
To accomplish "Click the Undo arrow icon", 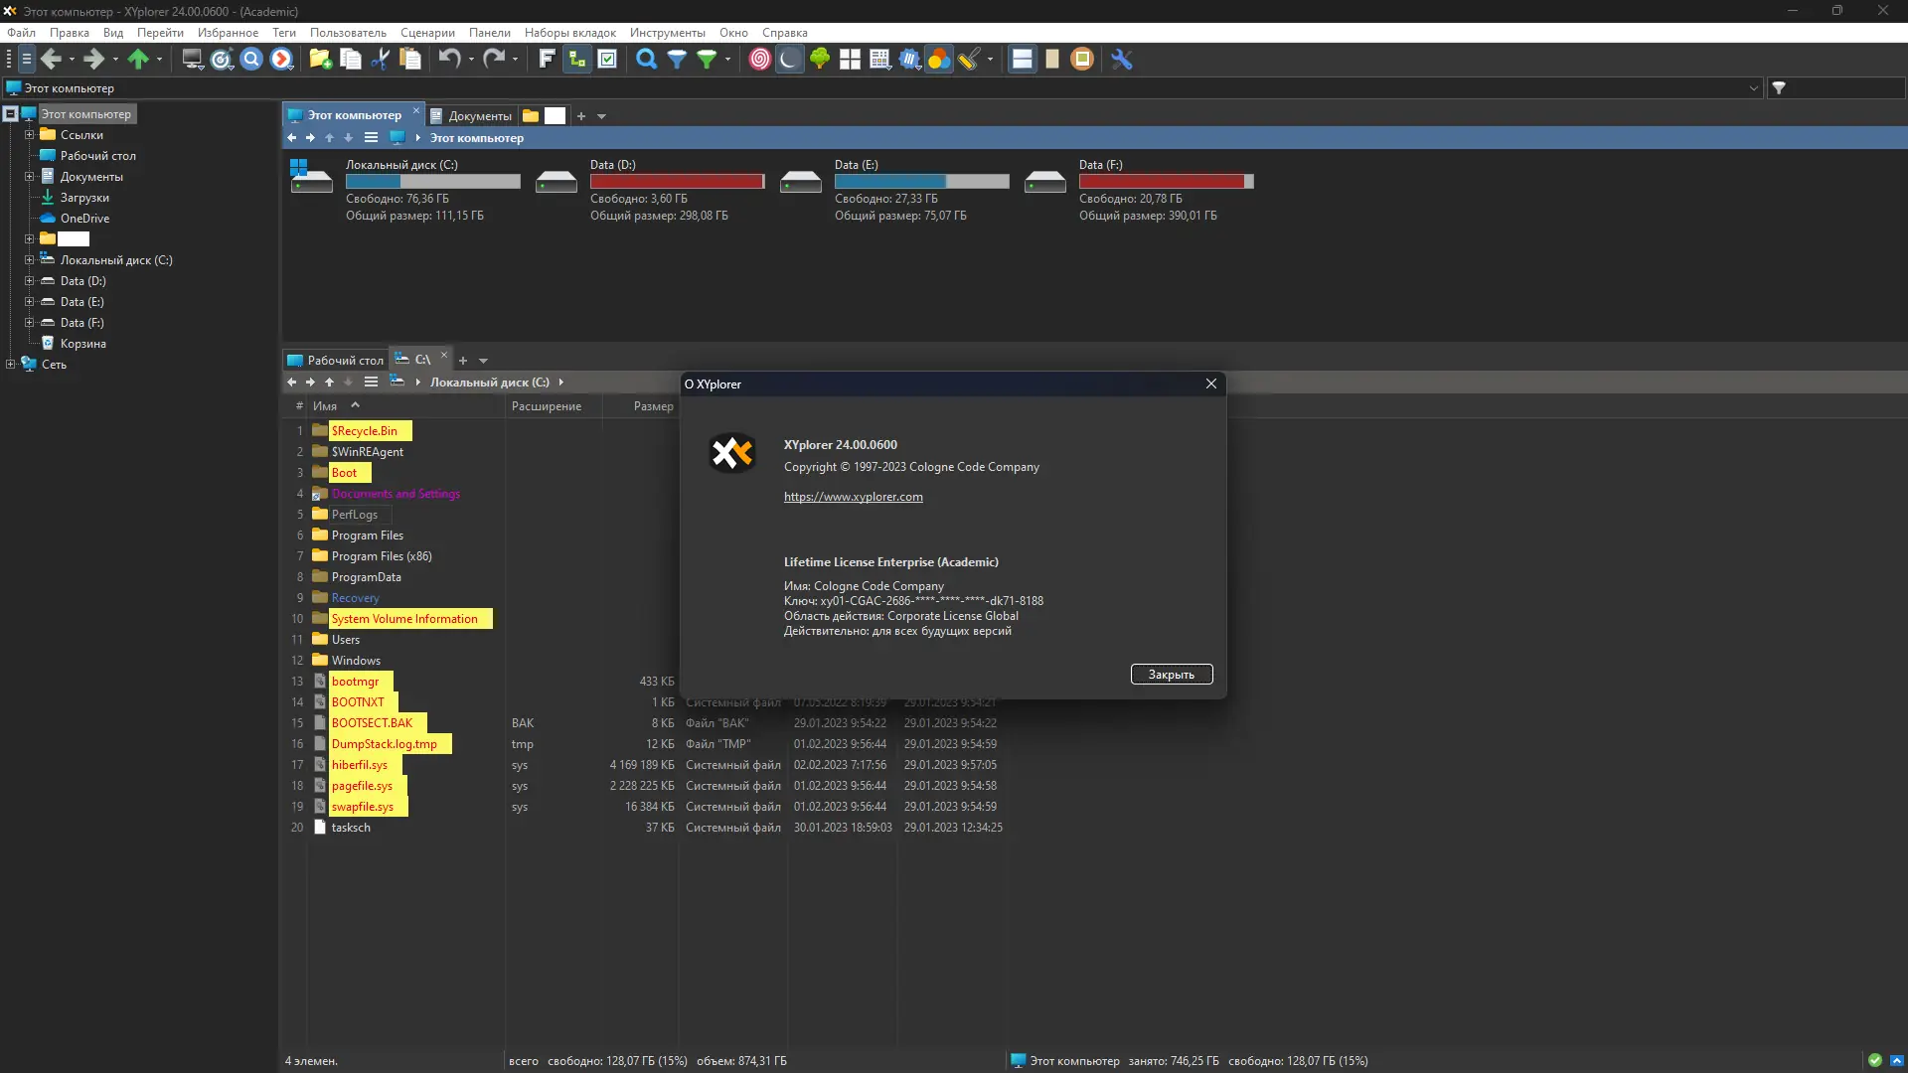I will point(449,60).
